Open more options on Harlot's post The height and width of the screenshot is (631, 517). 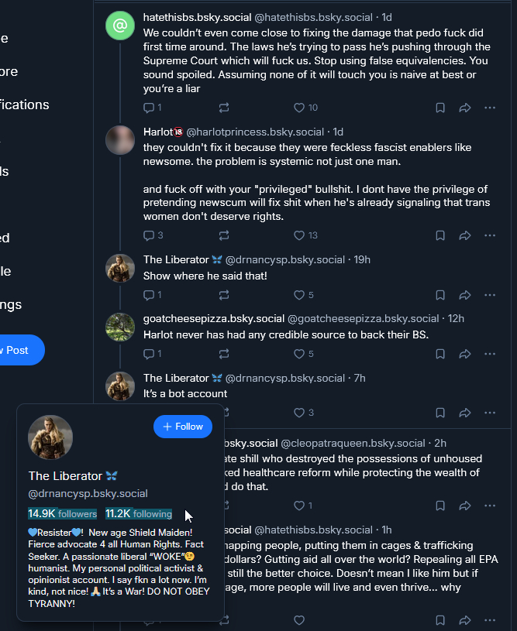pyautogui.click(x=490, y=235)
